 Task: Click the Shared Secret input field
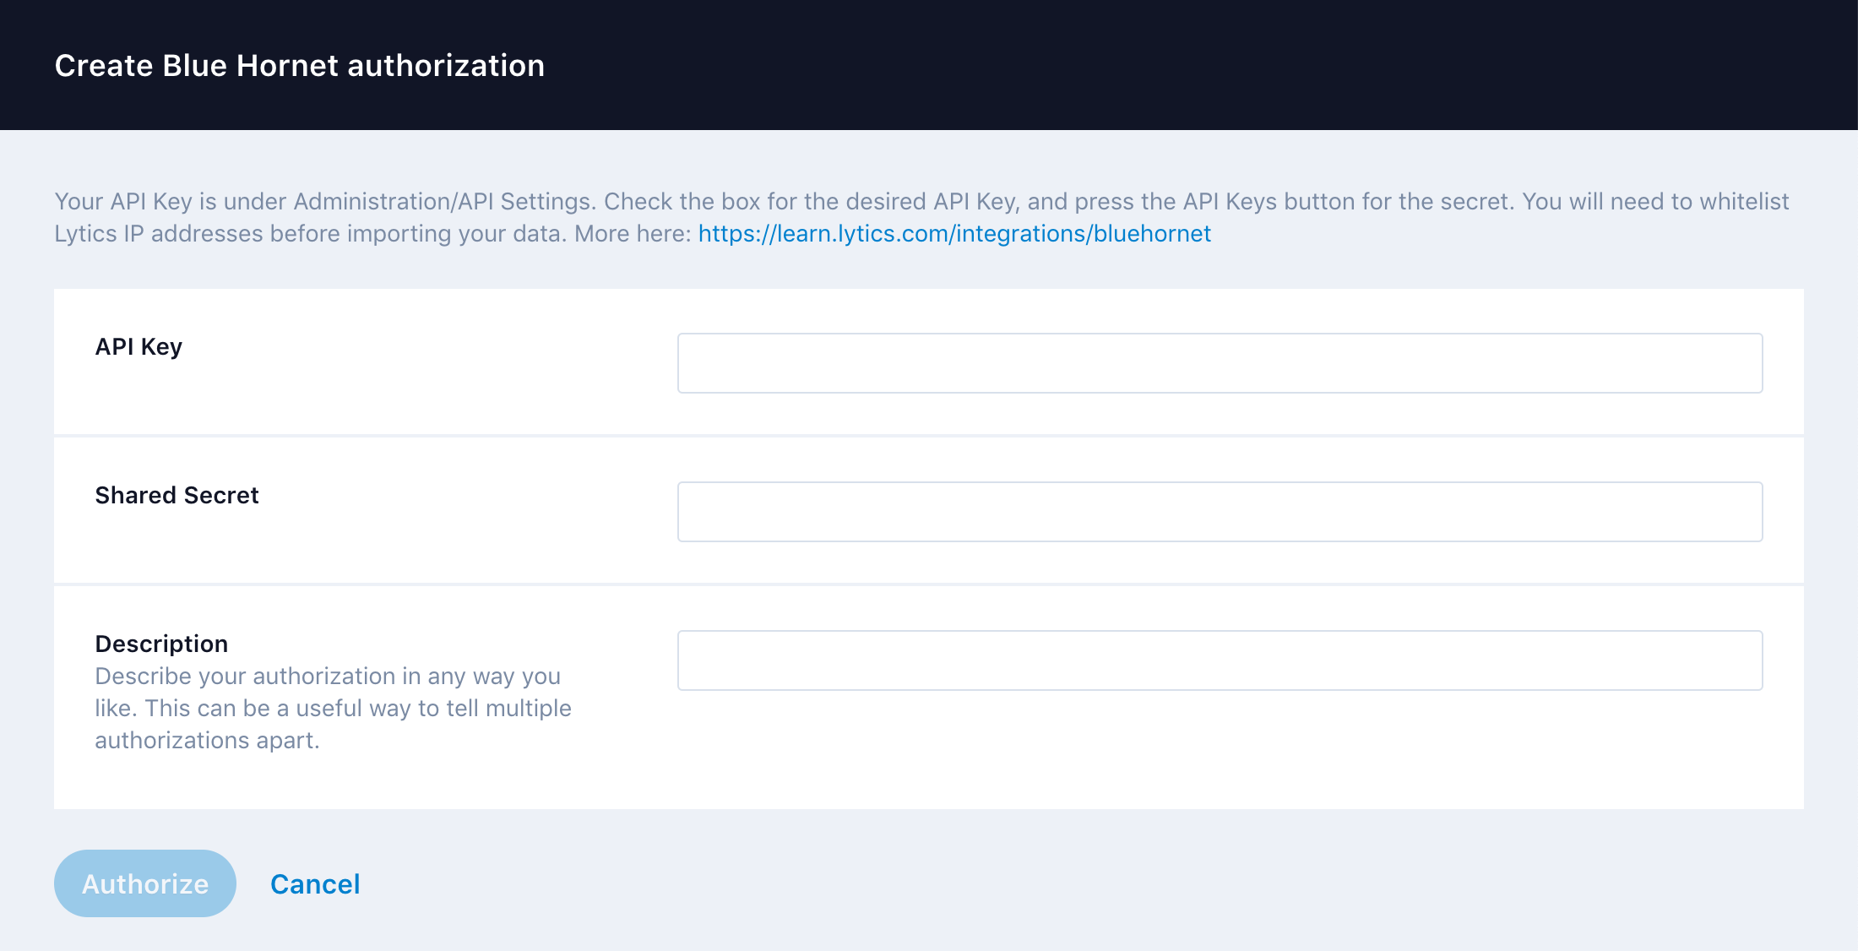pos(1220,508)
